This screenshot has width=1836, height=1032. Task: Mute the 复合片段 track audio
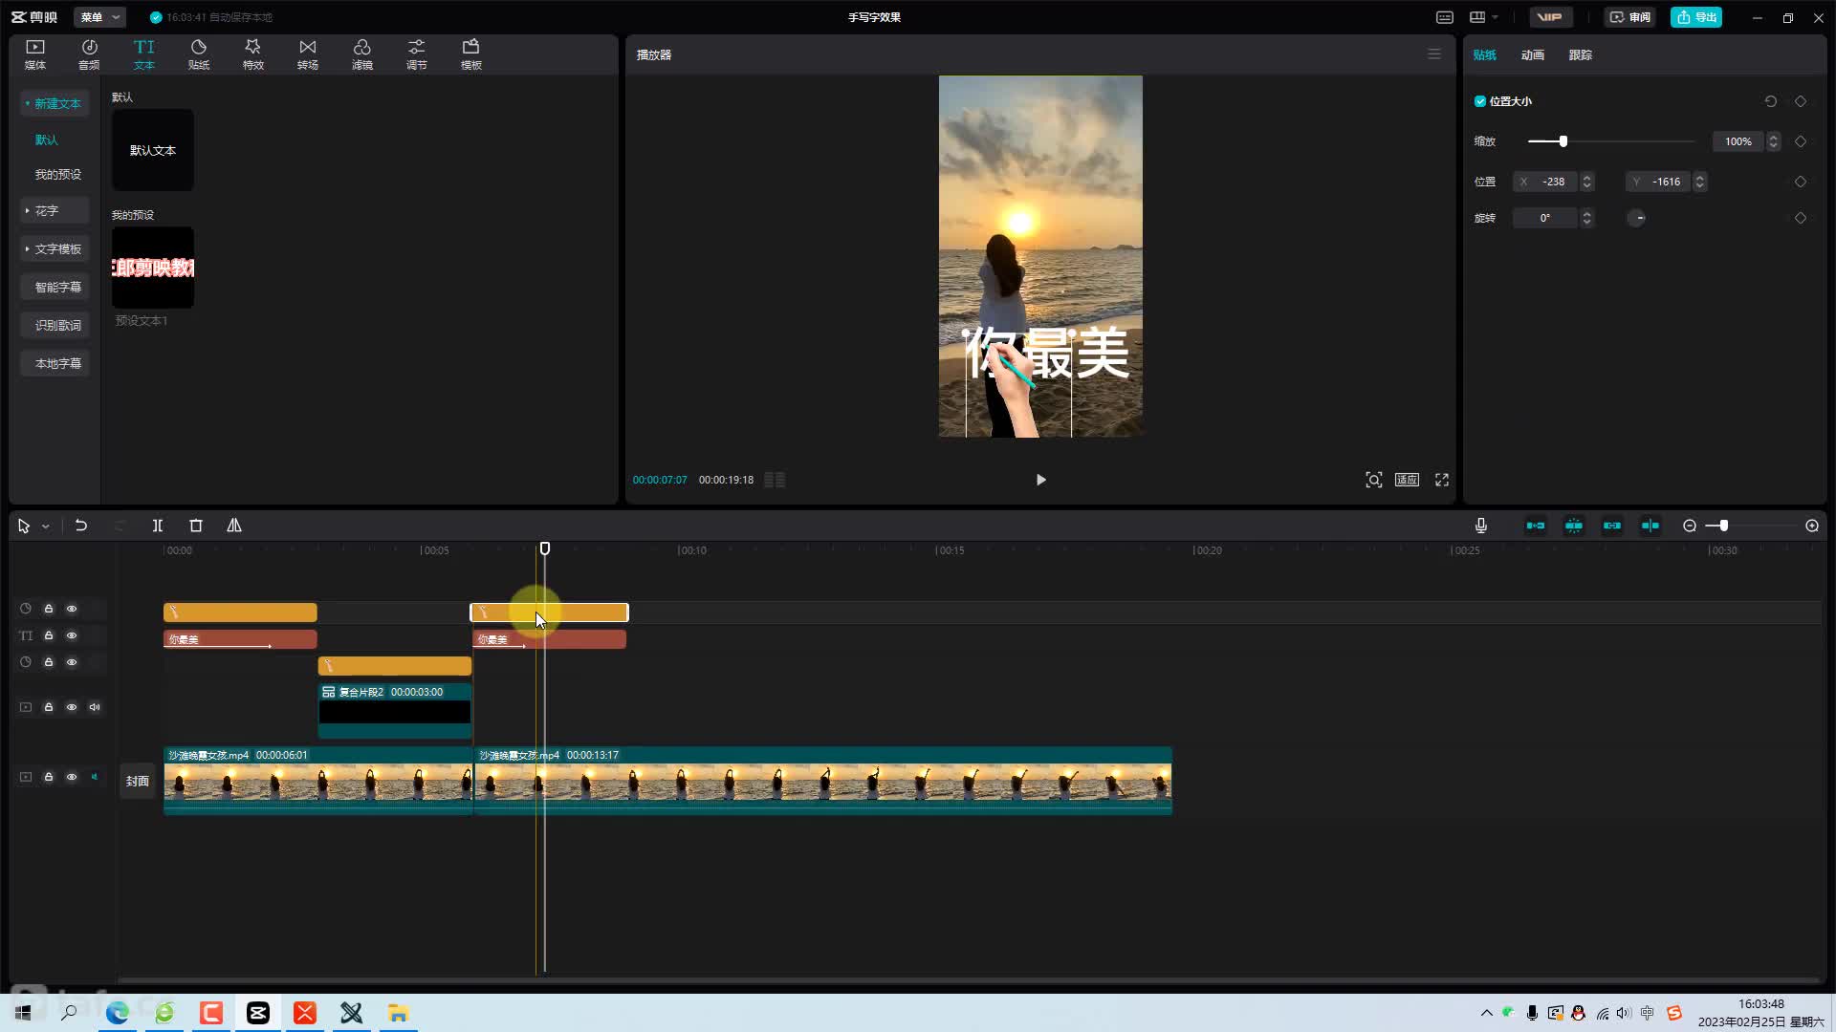pos(95,707)
